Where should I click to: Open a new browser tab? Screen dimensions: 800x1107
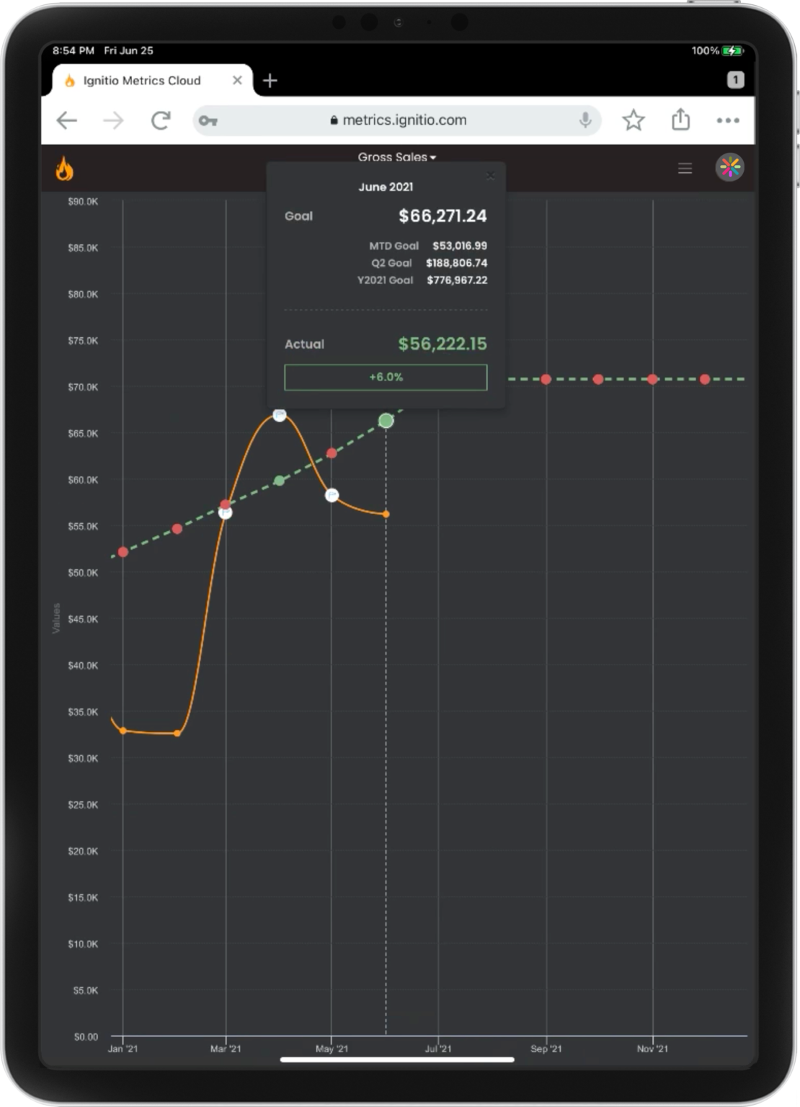[x=270, y=80]
